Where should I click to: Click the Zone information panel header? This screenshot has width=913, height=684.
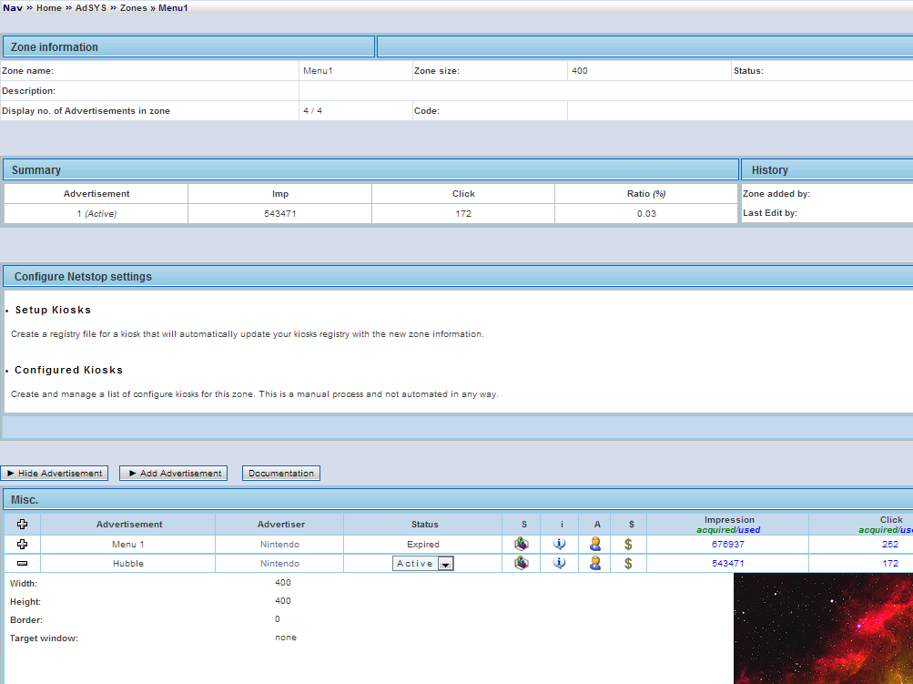[x=188, y=46]
